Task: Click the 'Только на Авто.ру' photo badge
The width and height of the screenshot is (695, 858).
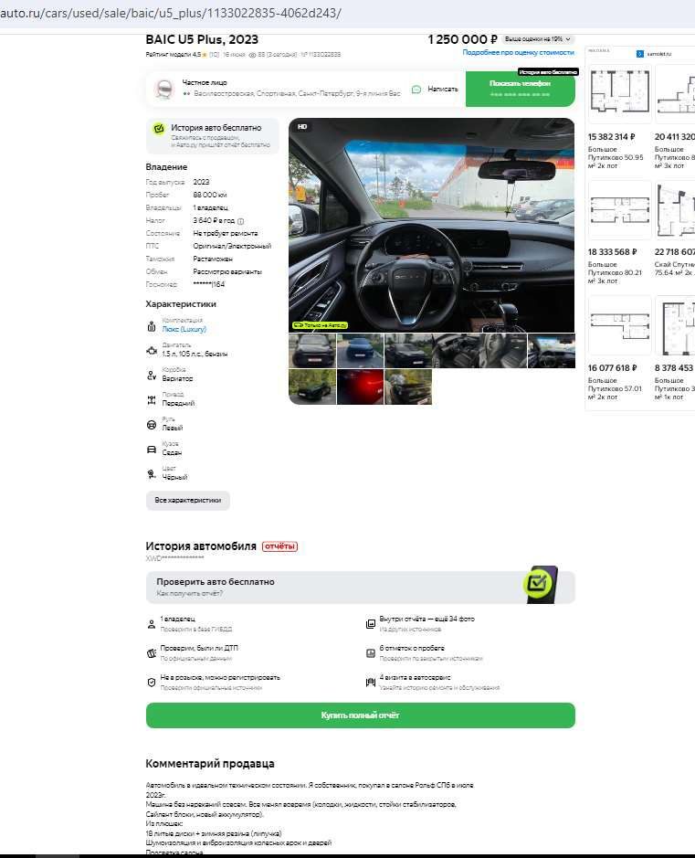Action: (x=321, y=325)
